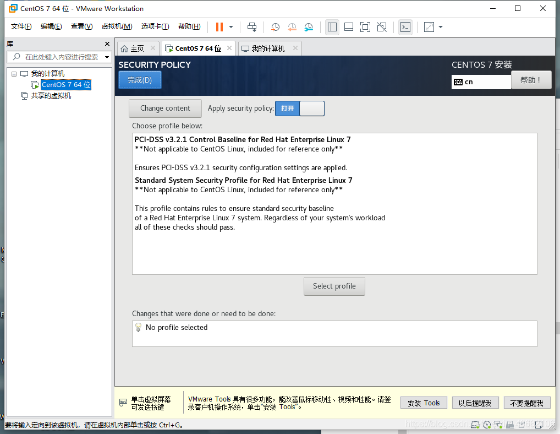Close the CentOS 7 64 位 tab

(x=229, y=48)
